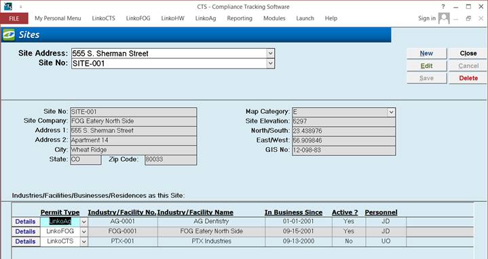Expand the Site No dropdown
This screenshot has height=259, width=488.
click(x=270, y=64)
